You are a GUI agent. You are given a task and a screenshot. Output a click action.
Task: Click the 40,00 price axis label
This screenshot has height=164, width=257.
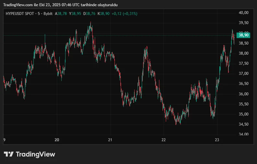click(243, 13)
